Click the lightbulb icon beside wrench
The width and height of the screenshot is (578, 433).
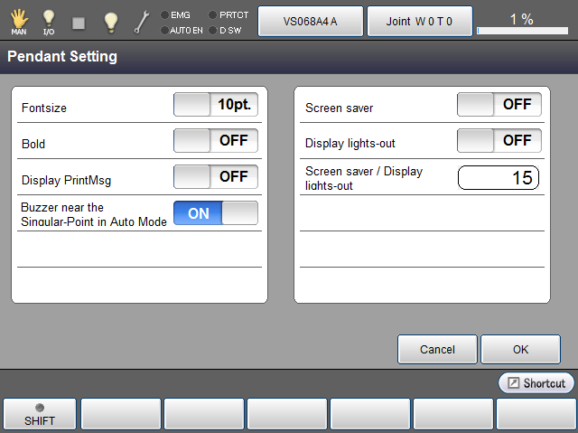(x=110, y=21)
